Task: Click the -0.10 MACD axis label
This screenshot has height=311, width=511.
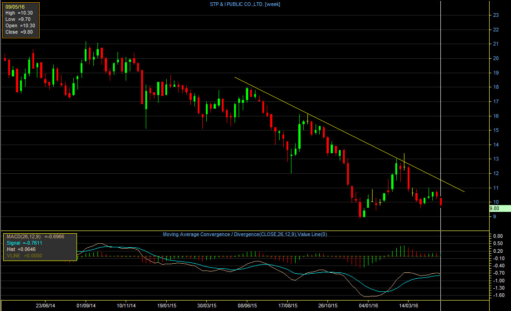Action: [498, 258]
